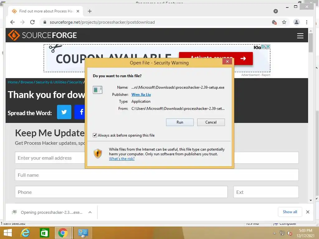Reload the SourceForge page
Viewport: 319px width, 239px height.
tap(32, 22)
